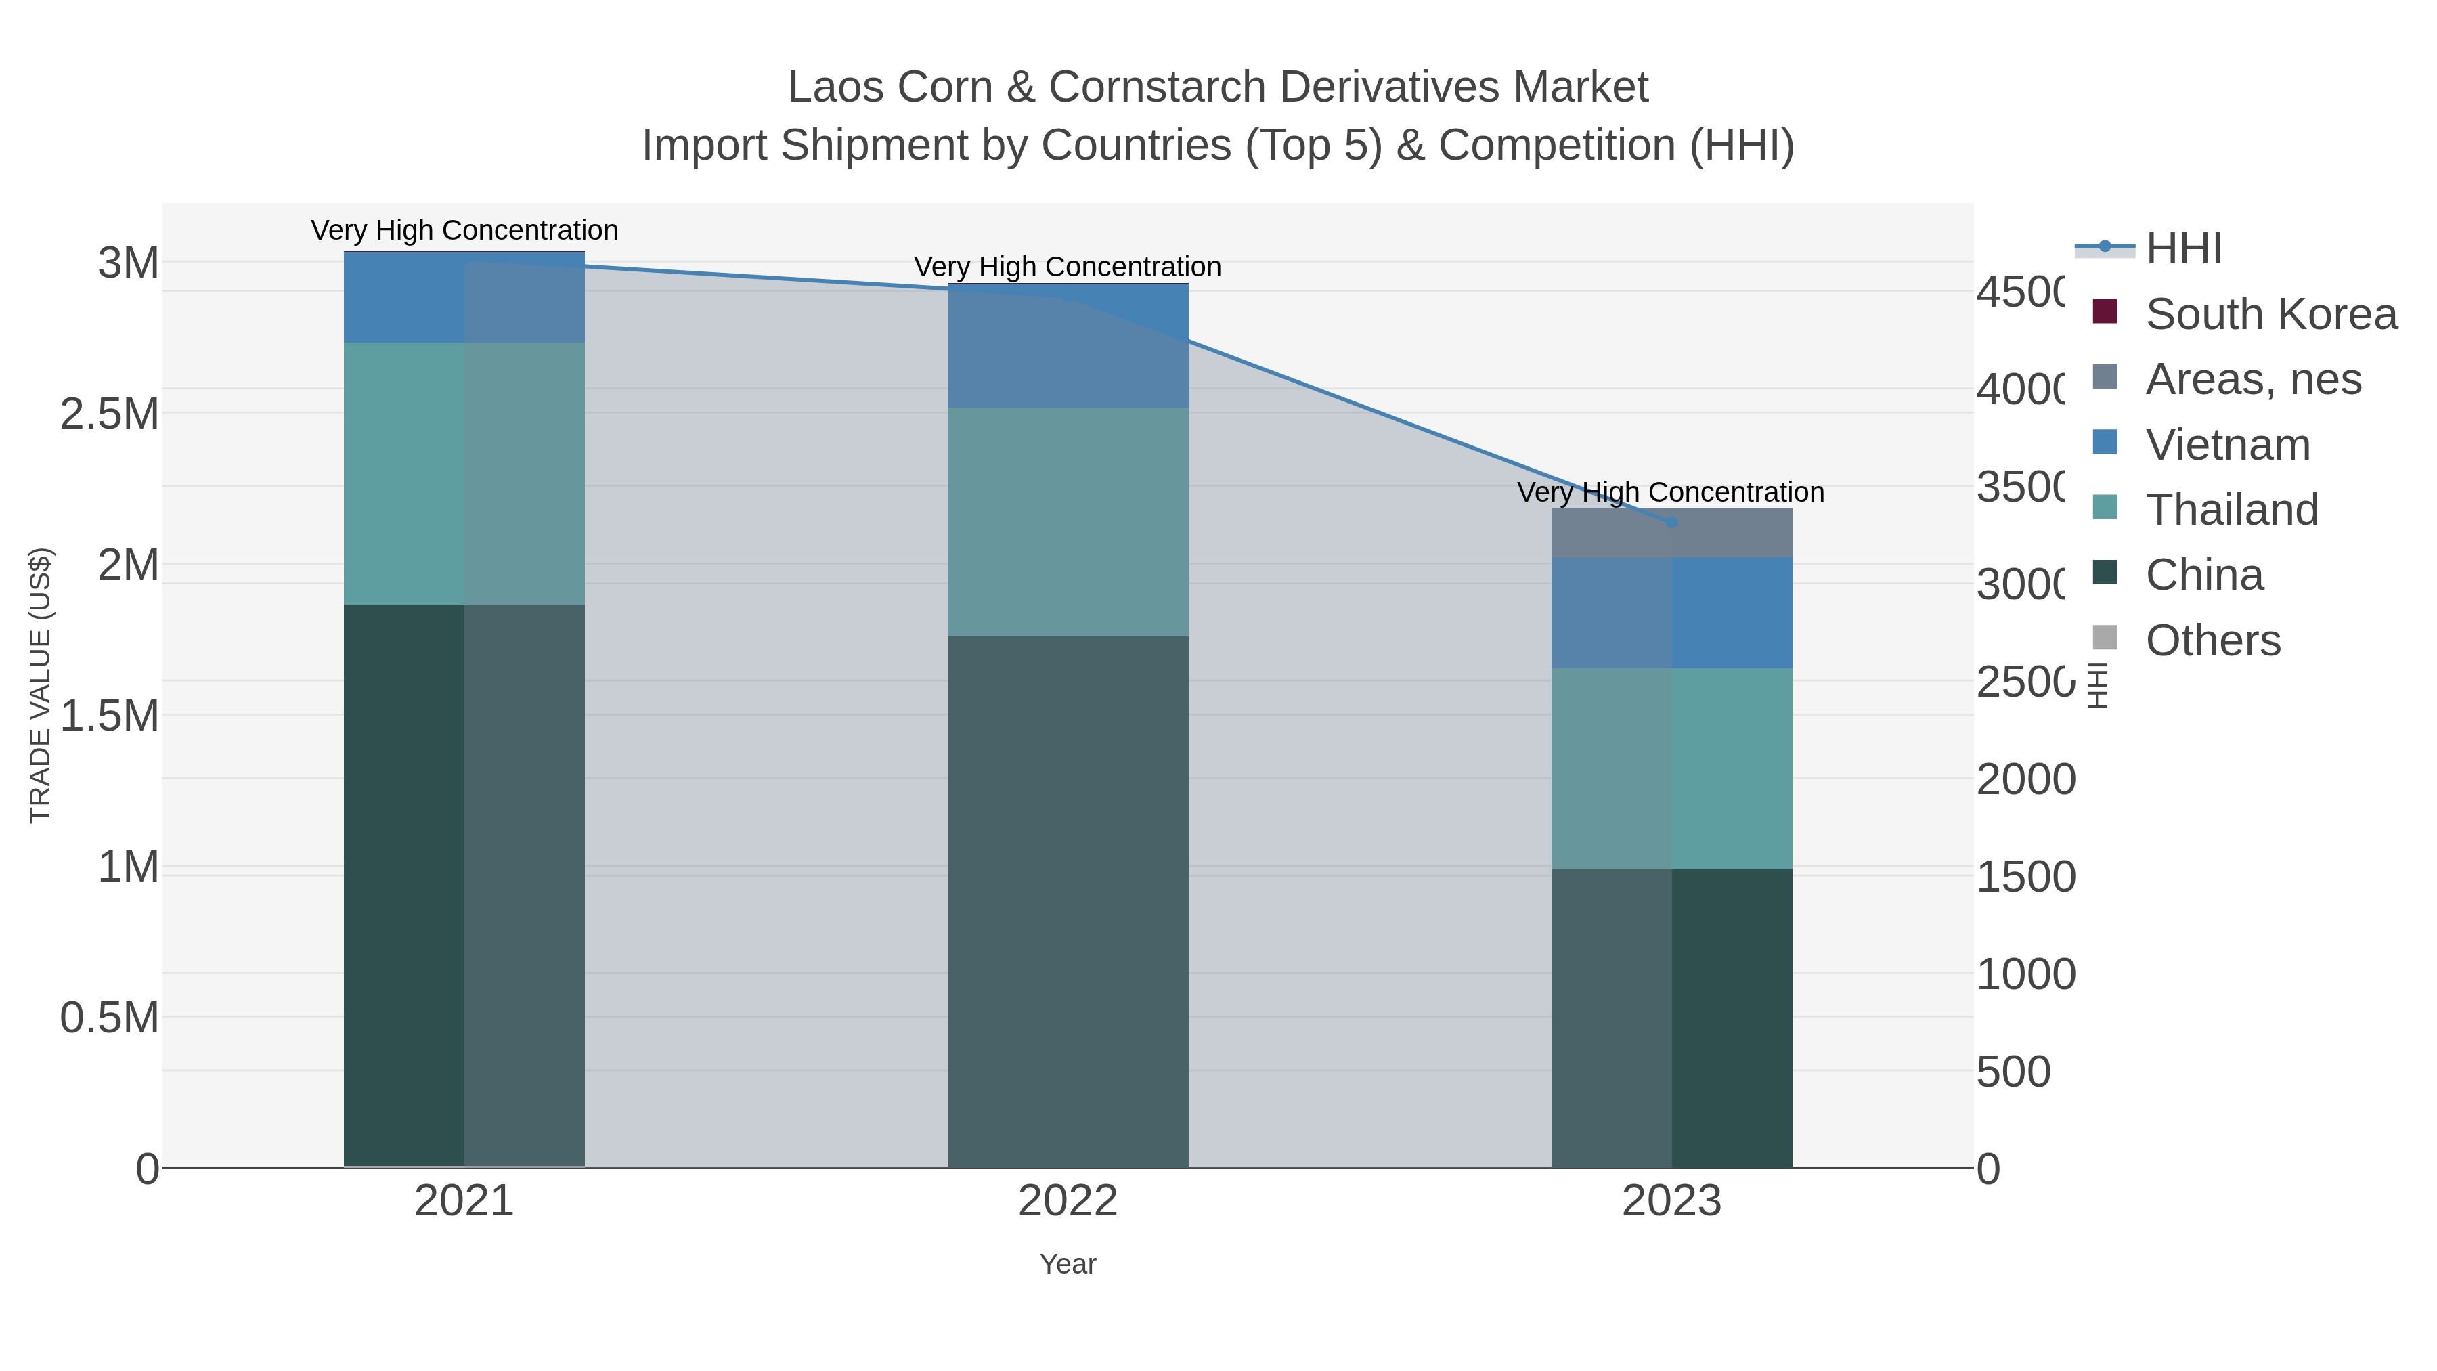Click the 2021 x-axis label
This screenshot has height=1371, width=2437.
tap(464, 1202)
